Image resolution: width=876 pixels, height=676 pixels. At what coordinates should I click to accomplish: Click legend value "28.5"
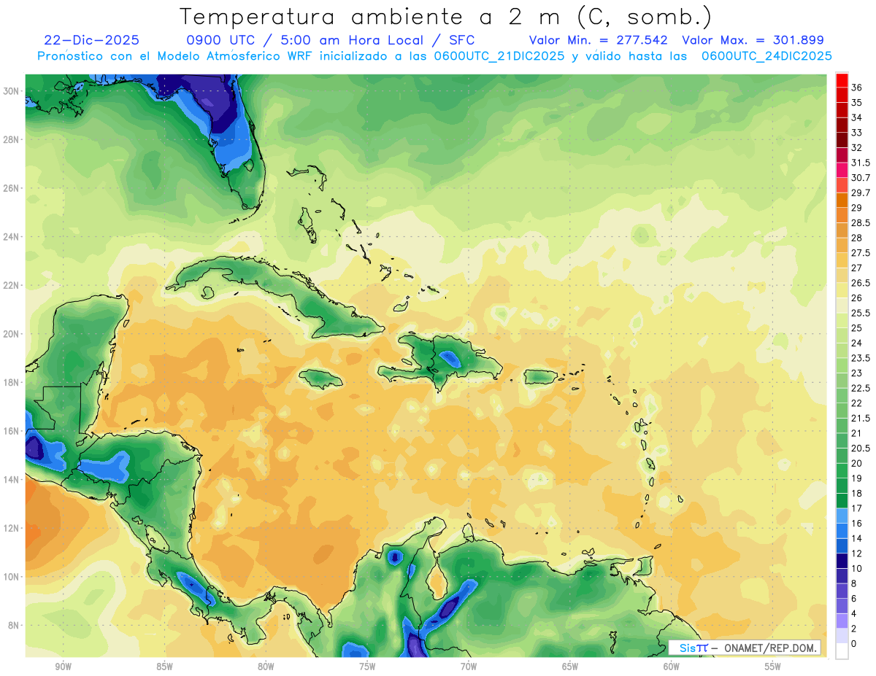click(861, 222)
